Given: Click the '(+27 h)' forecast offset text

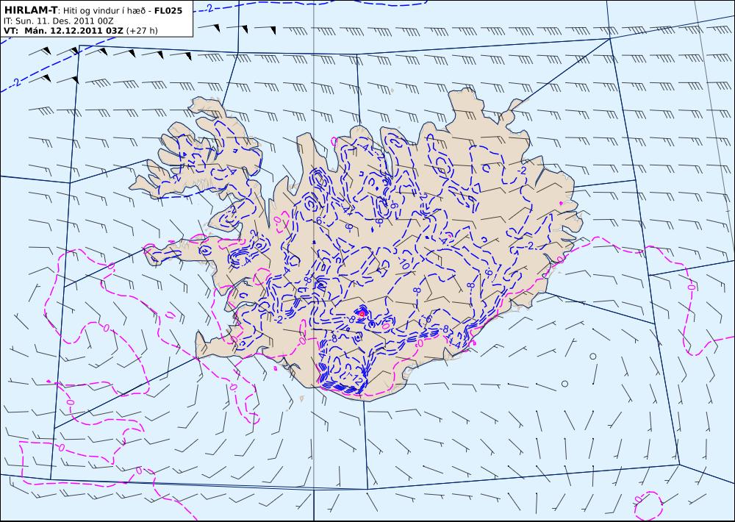Looking at the screenshot, I should (142, 31).
